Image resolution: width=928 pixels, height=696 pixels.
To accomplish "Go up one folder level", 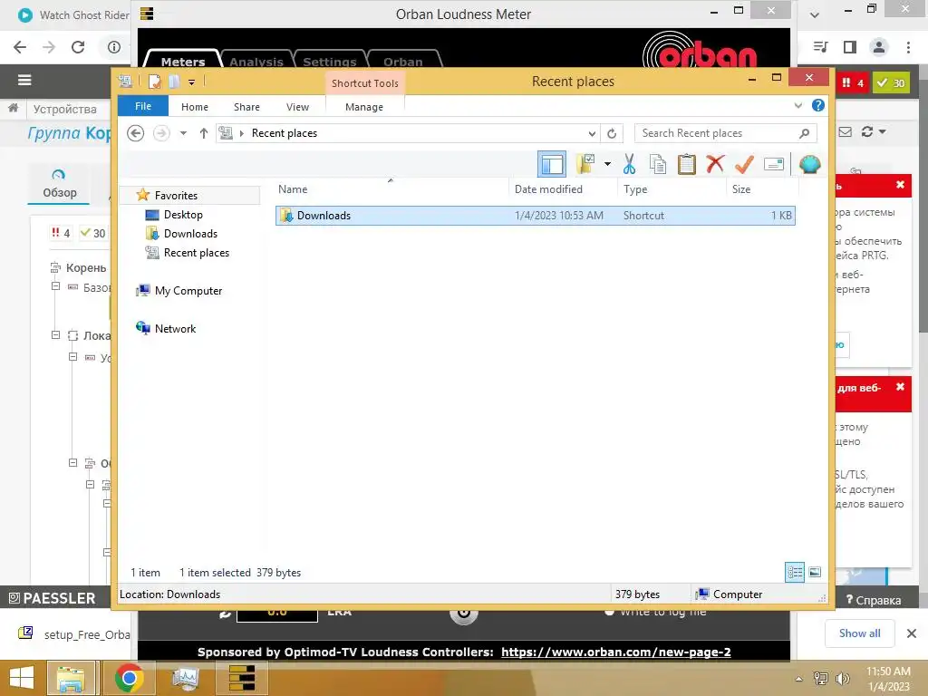I will 204,133.
